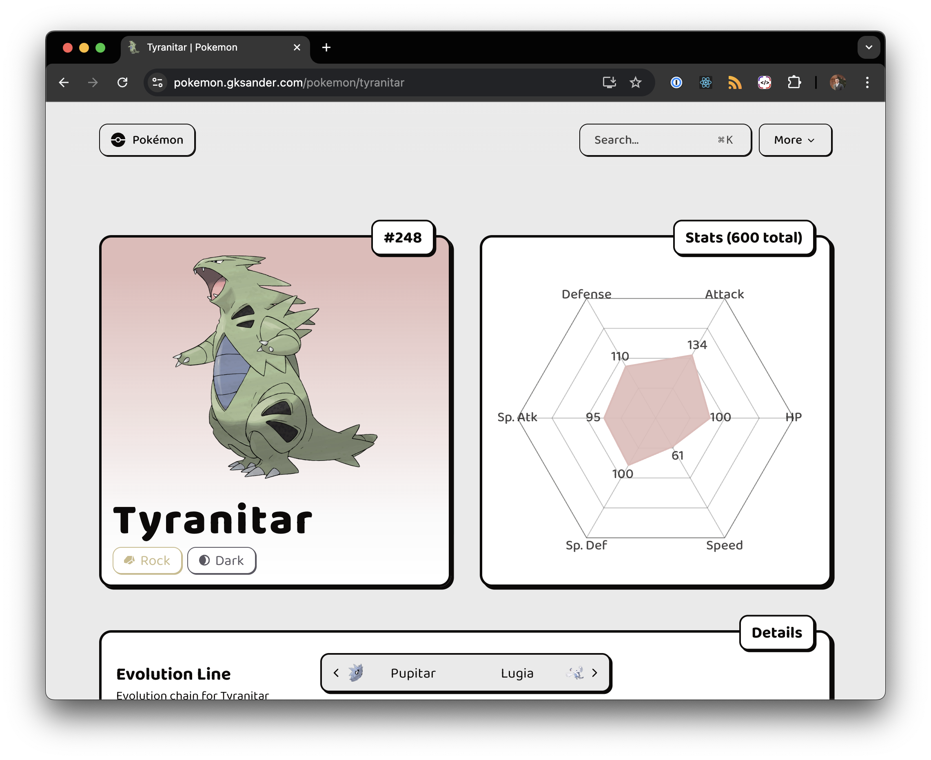Click the install/cast icon in the address bar

(x=610, y=82)
